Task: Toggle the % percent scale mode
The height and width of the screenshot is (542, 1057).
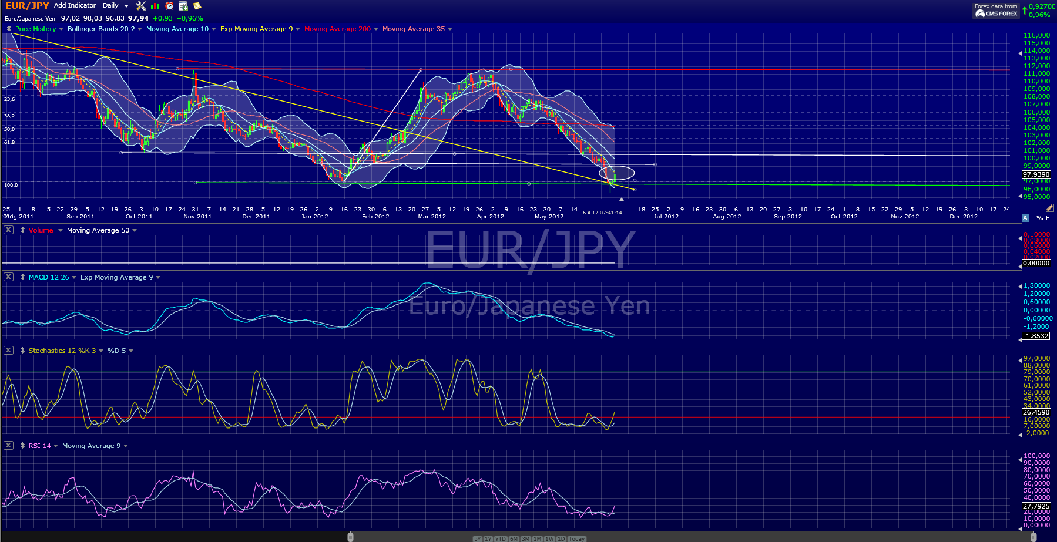Action: [1040, 218]
